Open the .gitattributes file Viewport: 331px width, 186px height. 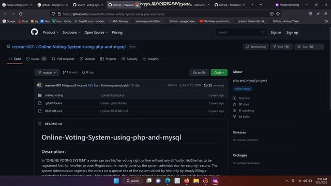(53, 103)
